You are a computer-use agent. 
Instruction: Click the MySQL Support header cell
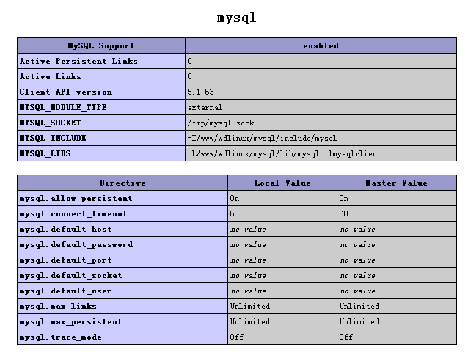(x=101, y=45)
